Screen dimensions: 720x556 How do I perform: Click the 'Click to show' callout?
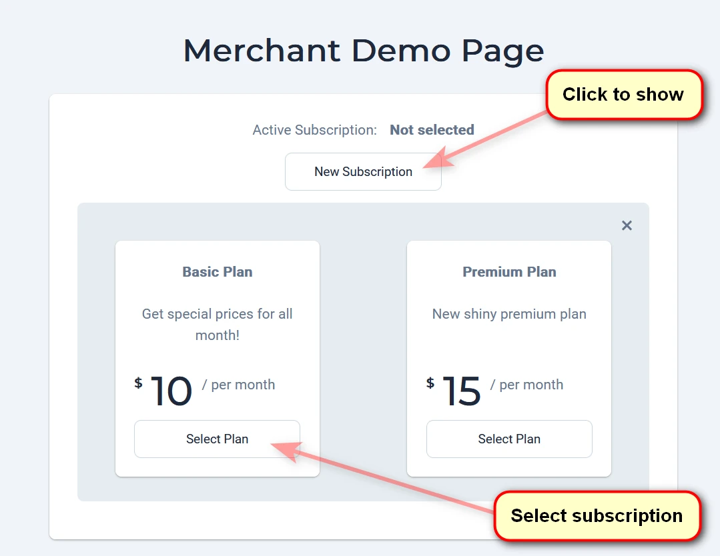click(x=623, y=95)
